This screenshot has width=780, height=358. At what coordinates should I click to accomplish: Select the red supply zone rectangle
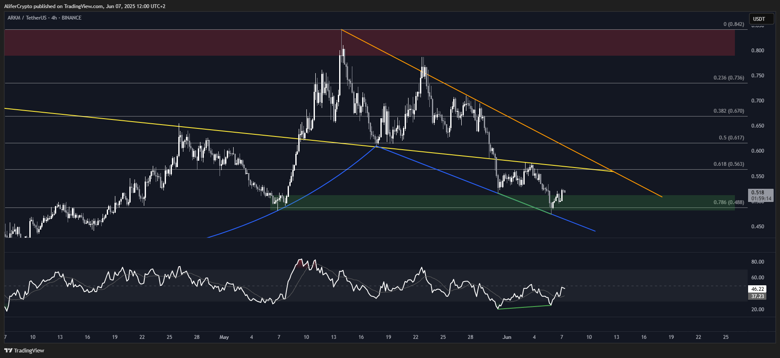(x=369, y=43)
